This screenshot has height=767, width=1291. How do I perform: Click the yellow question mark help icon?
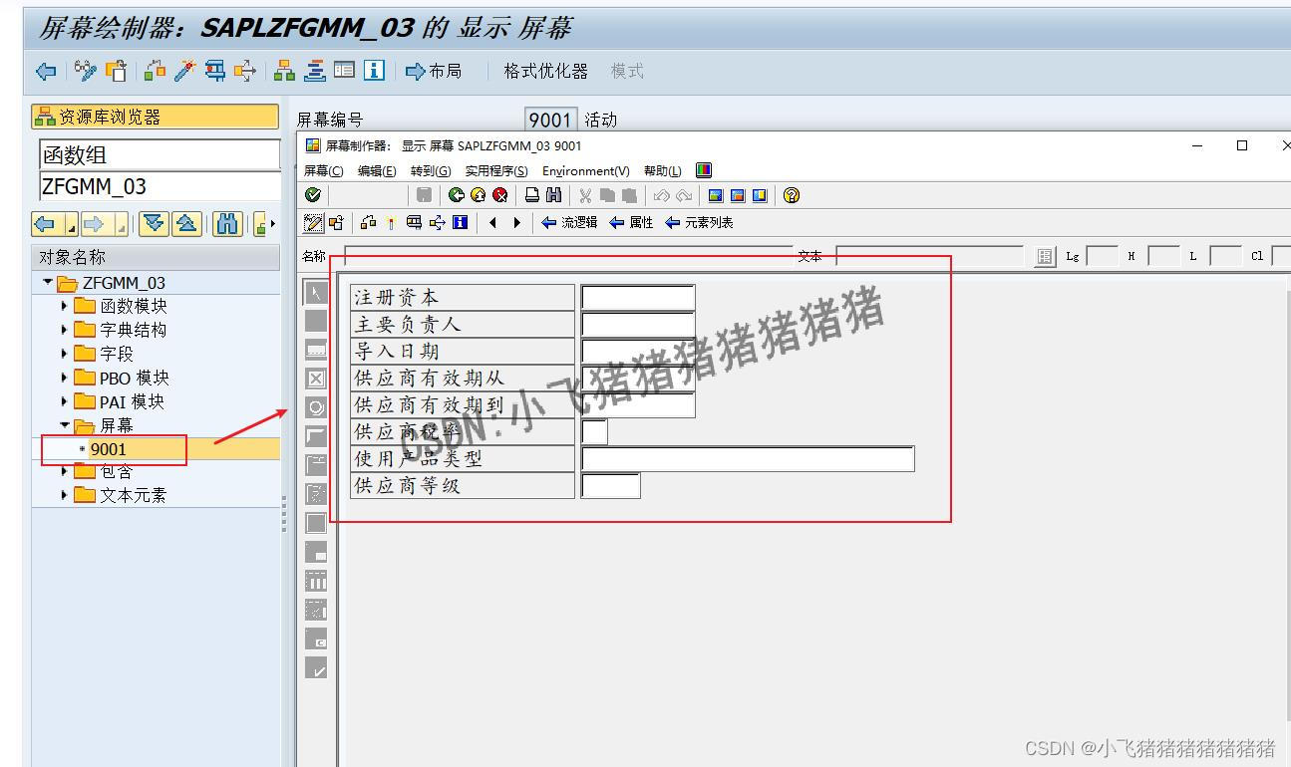pos(792,195)
